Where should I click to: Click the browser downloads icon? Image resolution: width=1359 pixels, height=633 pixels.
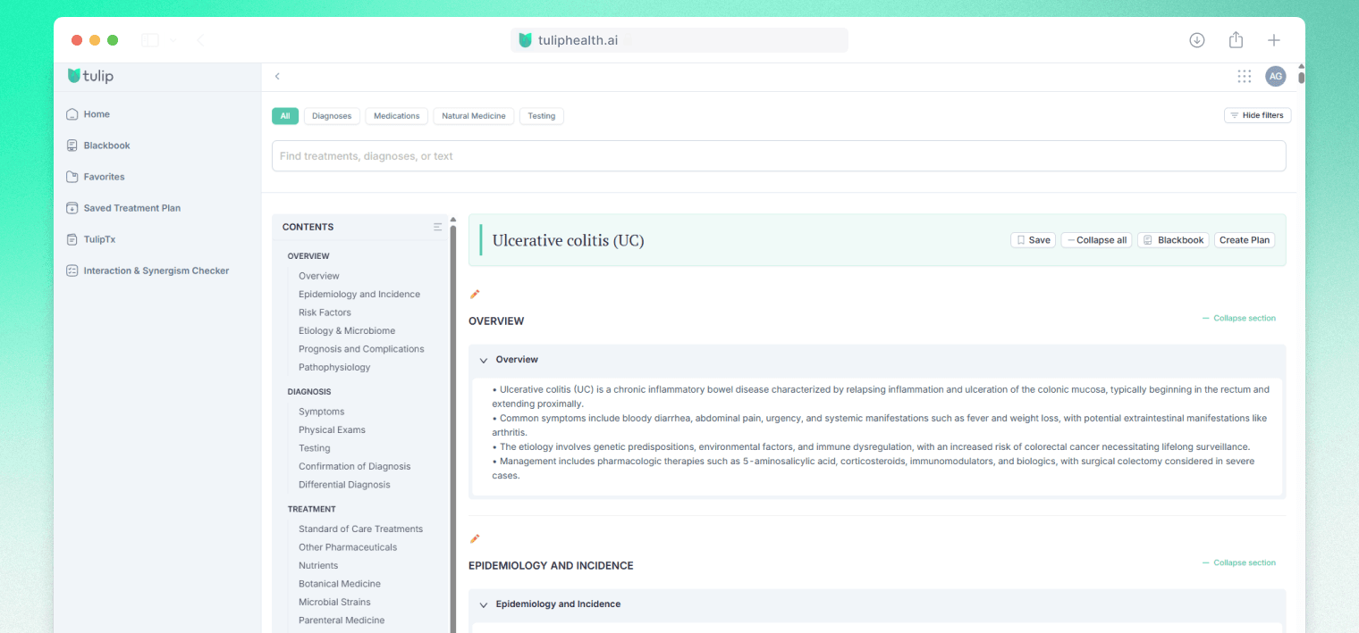click(1197, 40)
